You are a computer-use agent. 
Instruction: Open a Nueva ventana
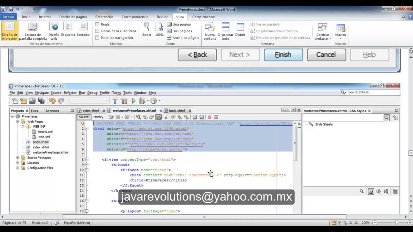point(210,31)
